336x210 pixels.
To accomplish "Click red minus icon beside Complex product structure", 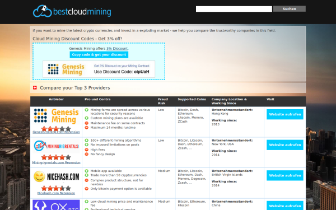I will [87, 180].
